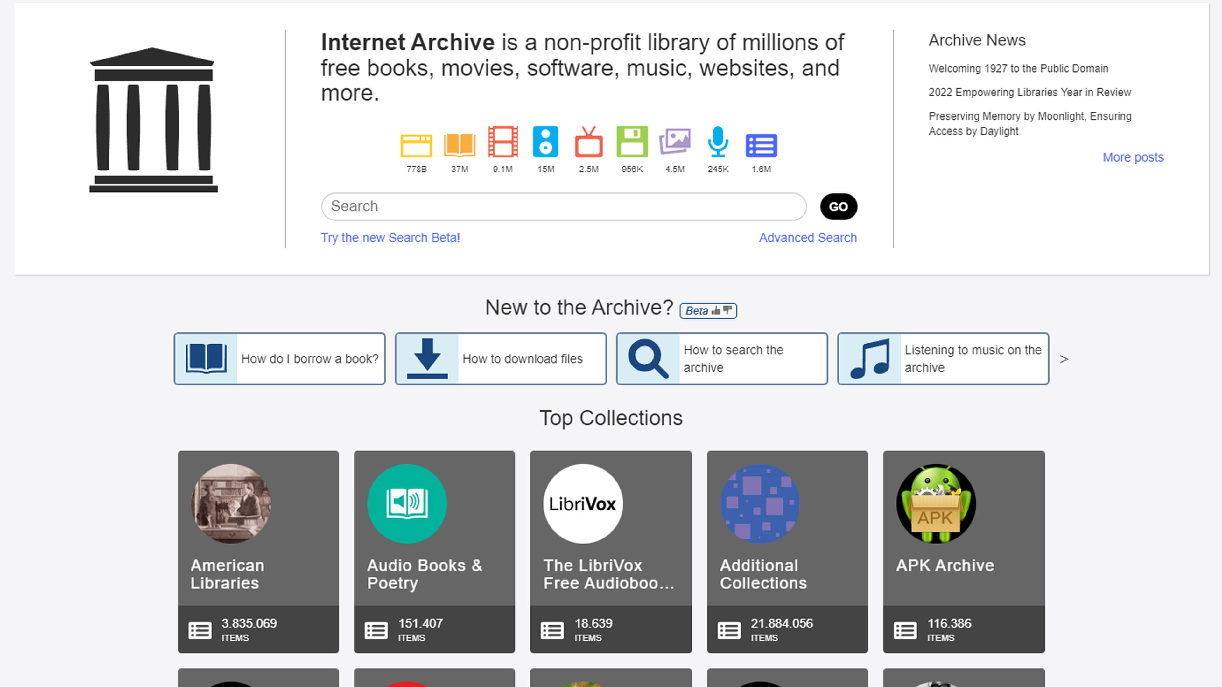Open the American Libraries collection title
Screen dimensions: 1222x687
[227, 574]
